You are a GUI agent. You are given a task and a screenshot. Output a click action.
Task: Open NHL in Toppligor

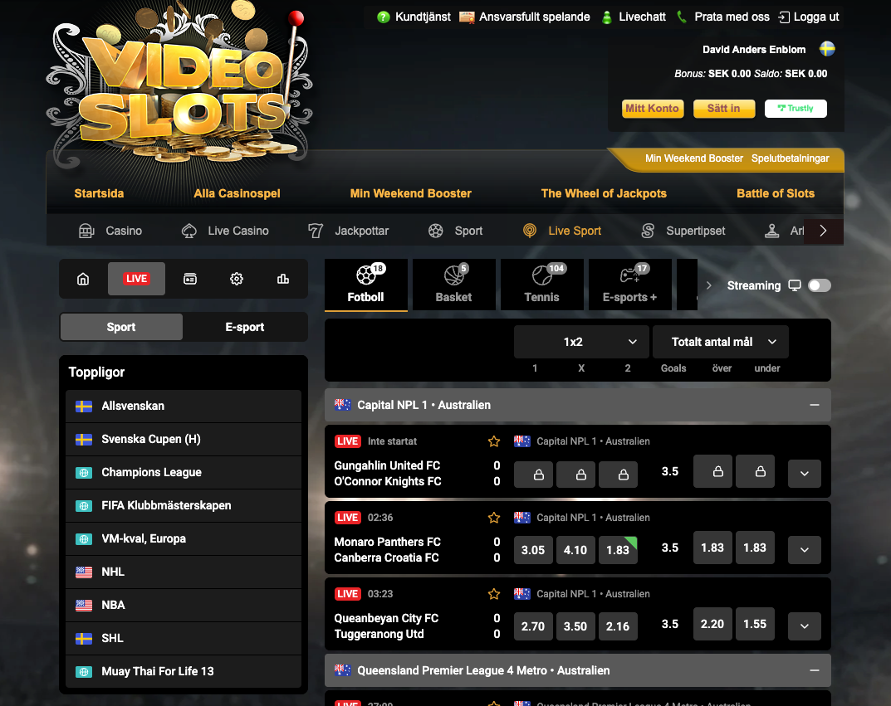pos(184,572)
